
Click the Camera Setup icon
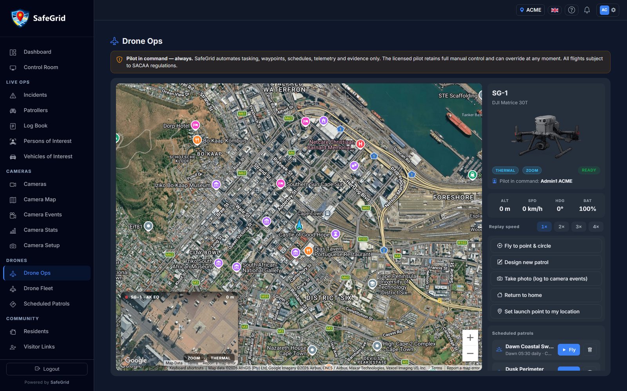(x=13, y=246)
